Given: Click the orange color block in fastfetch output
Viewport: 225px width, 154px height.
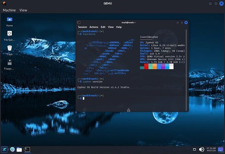Looking at the screenshot, I should pos(155,66).
